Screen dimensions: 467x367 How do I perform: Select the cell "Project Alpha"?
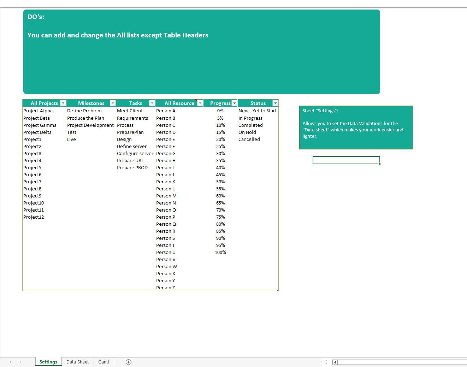(44, 111)
